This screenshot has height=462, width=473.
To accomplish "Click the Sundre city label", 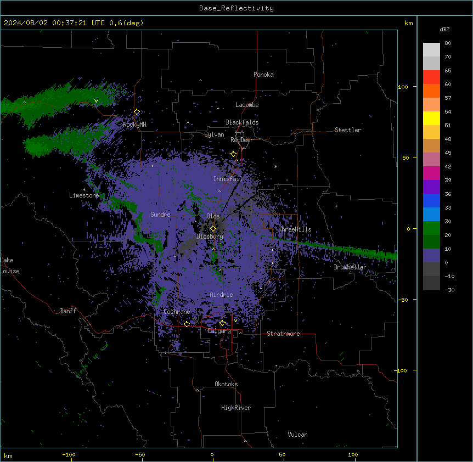I will 160,215.
